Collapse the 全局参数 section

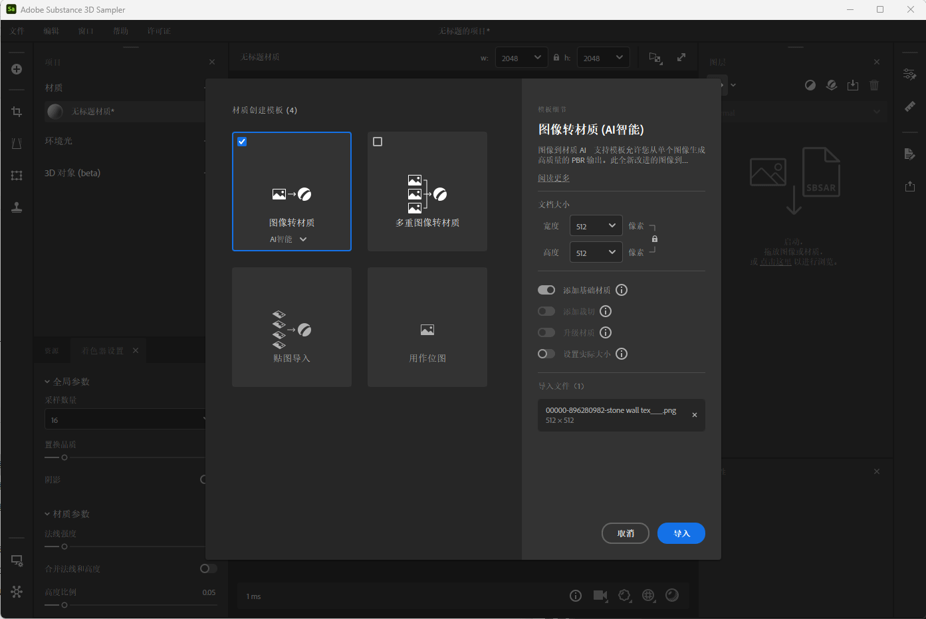47,382
